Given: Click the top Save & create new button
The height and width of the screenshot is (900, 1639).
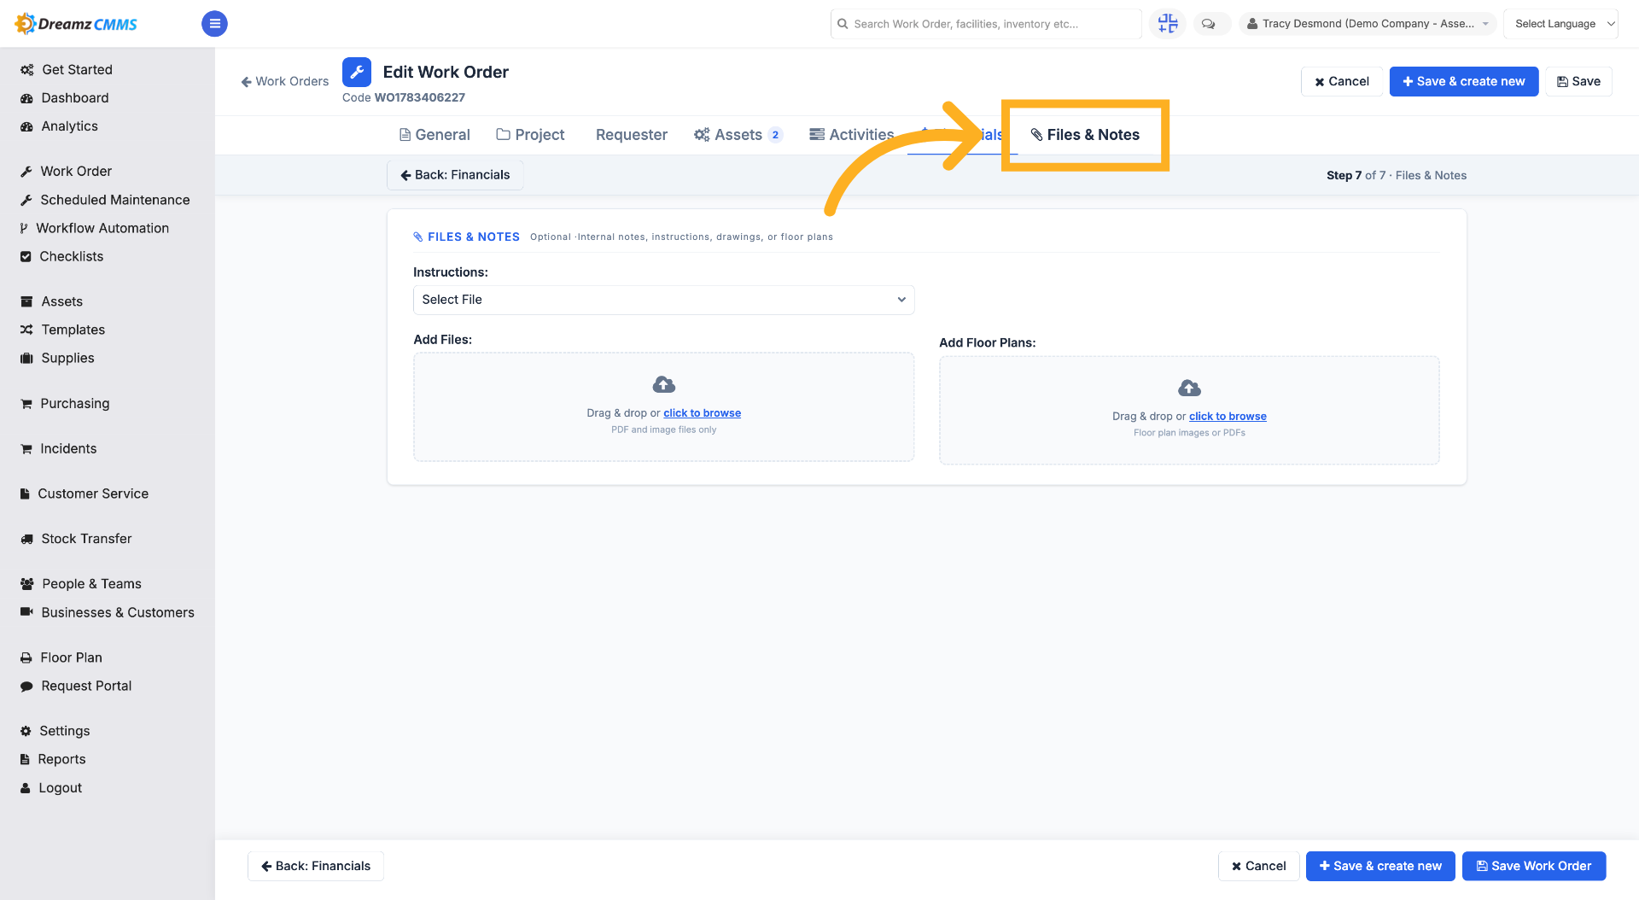Looking at the screenshot, I should click(x=1464, y=81).
